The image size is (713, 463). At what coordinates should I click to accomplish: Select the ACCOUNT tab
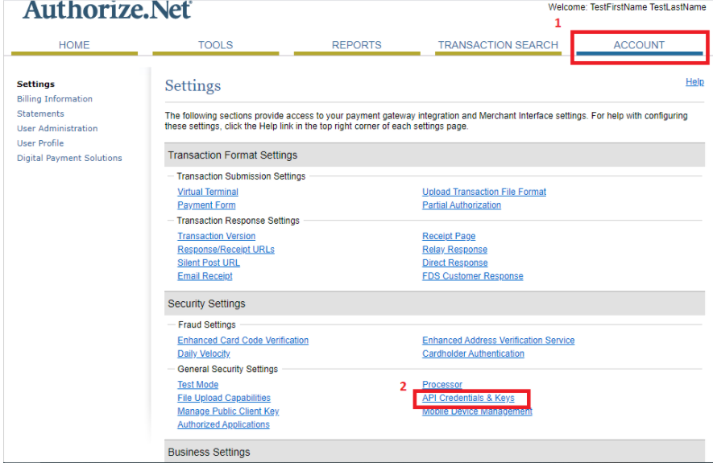(x=639, y=45)
